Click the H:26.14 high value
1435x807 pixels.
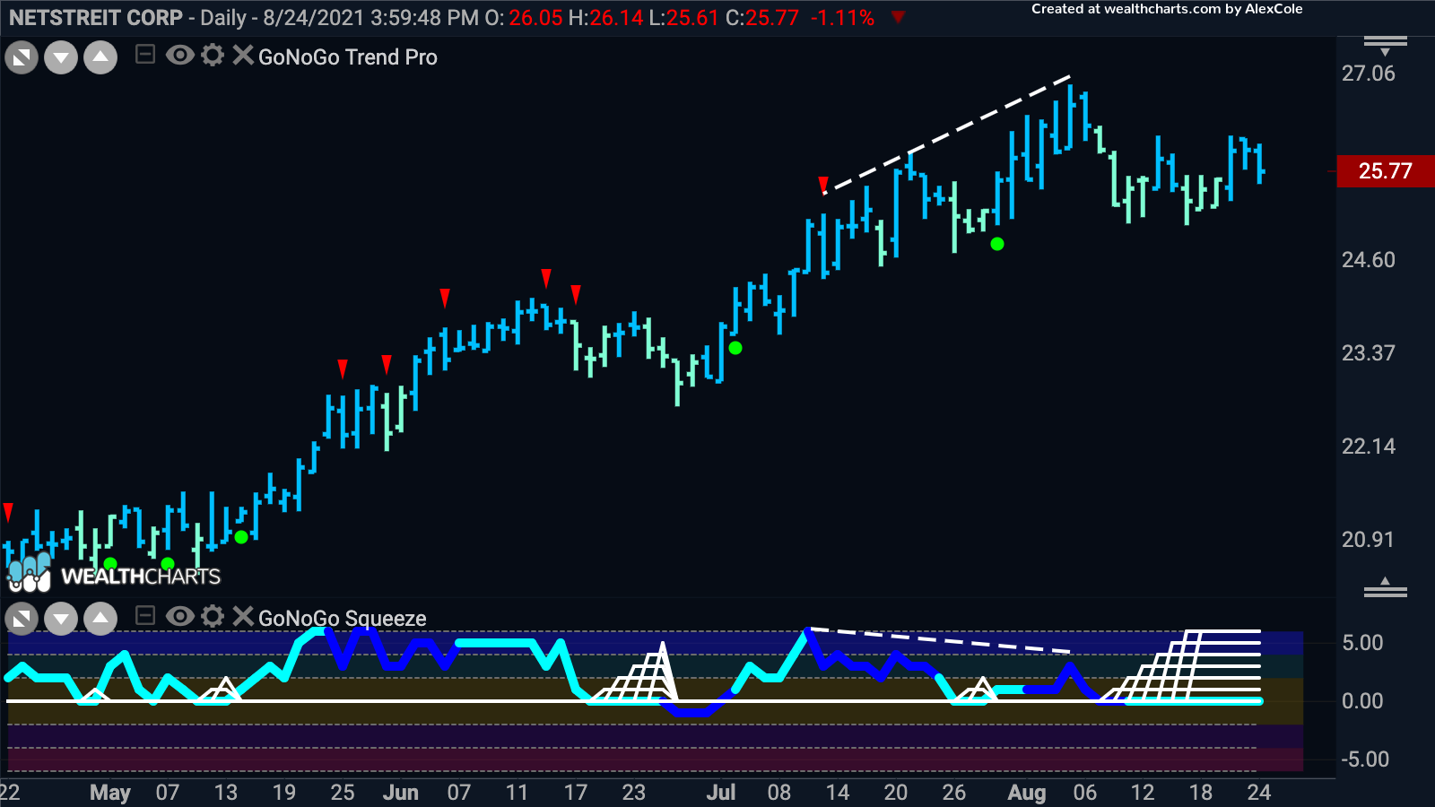[605, 18]
